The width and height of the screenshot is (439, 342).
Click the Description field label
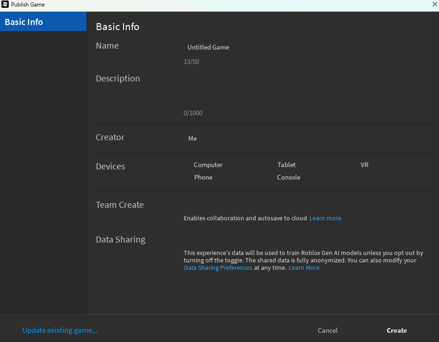tap(118, 79)
